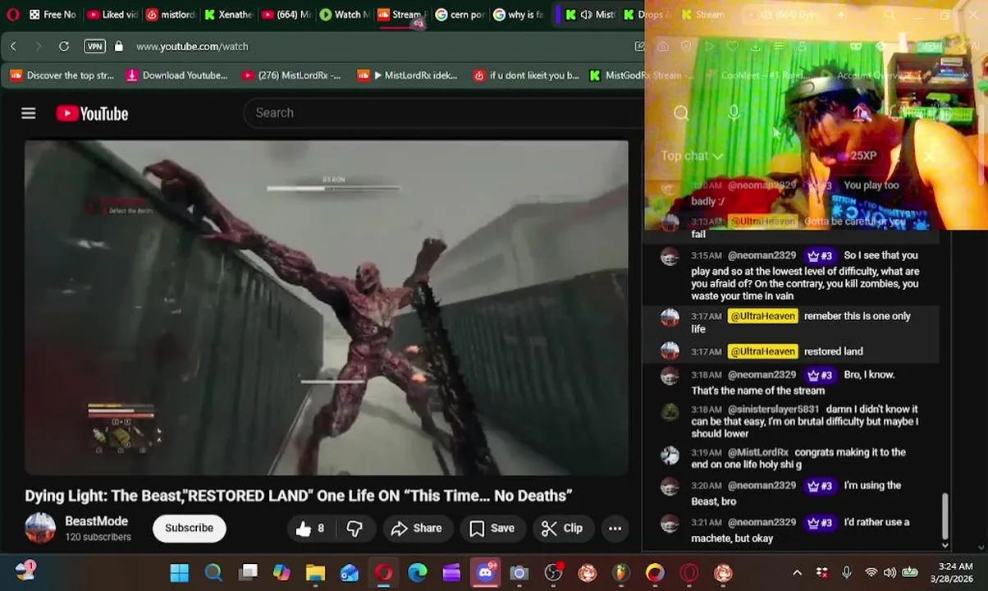Open the weather widget on taskbar

tap(25, 570)
